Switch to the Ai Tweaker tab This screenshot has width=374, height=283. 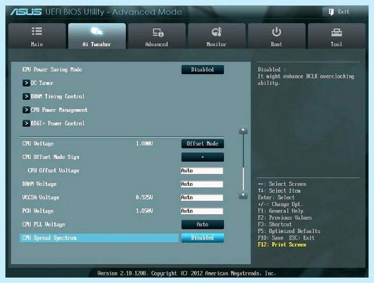click(x=97, y=36)
